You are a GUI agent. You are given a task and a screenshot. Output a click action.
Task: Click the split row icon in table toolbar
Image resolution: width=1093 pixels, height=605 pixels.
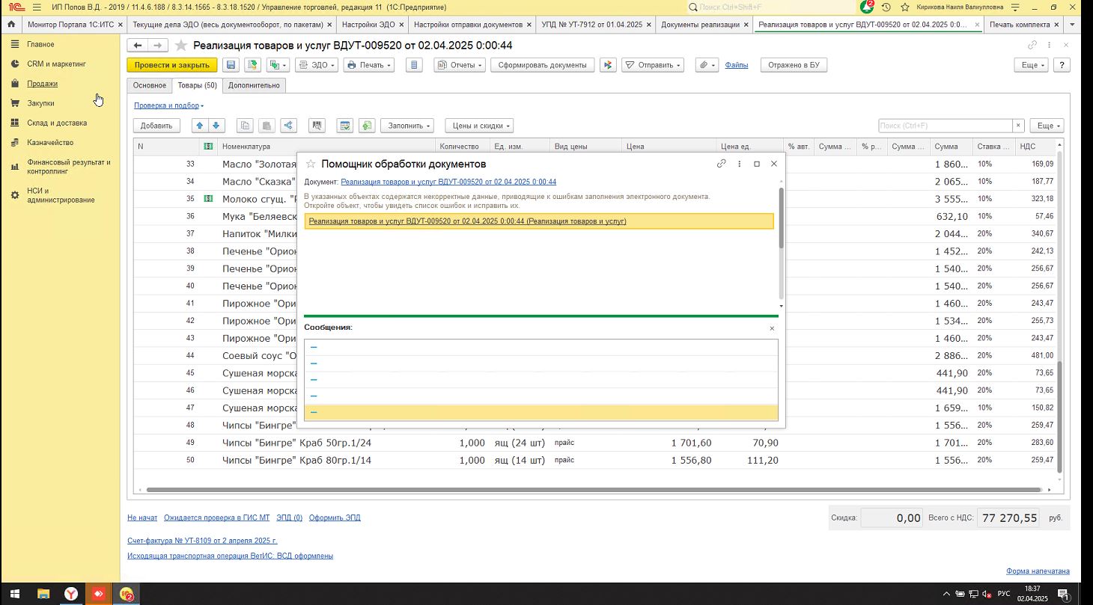(288, 126)
